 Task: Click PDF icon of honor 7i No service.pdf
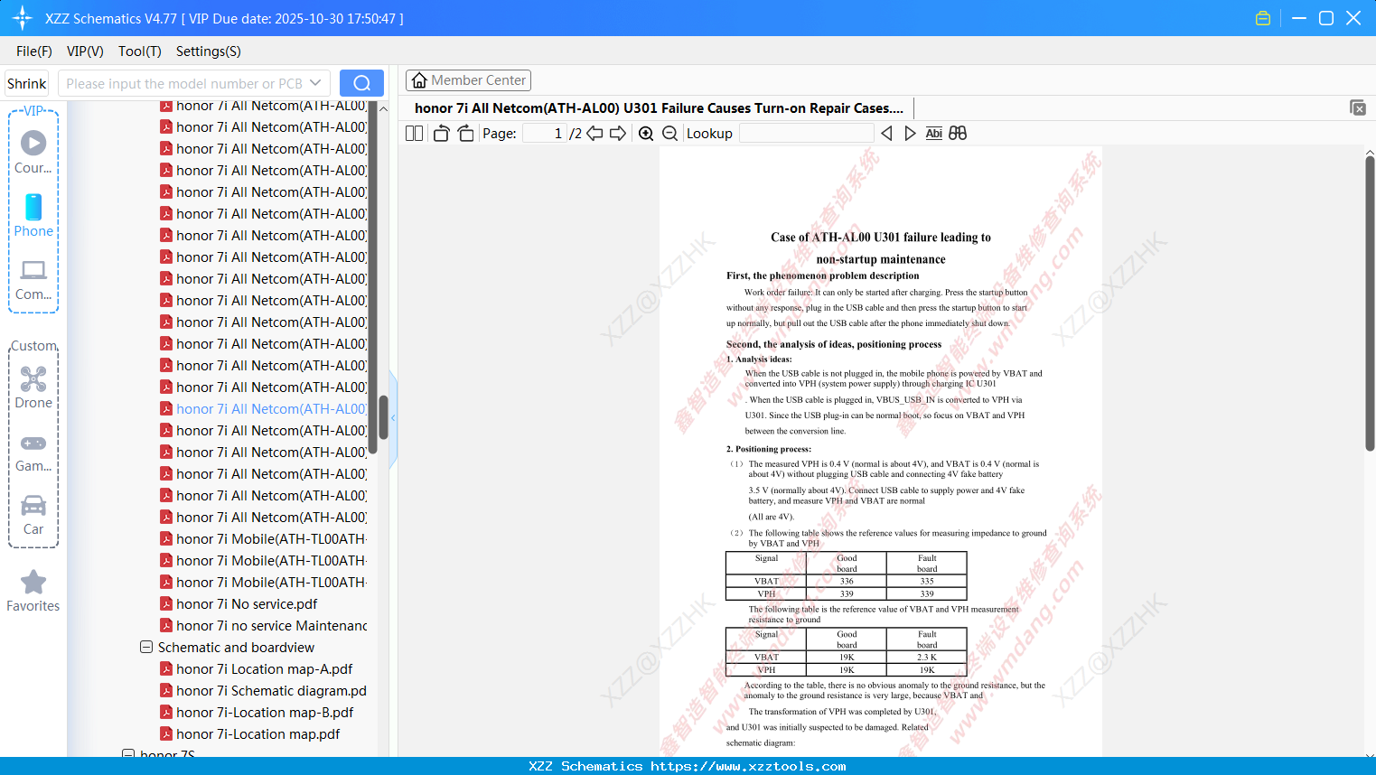coord(166,603)
